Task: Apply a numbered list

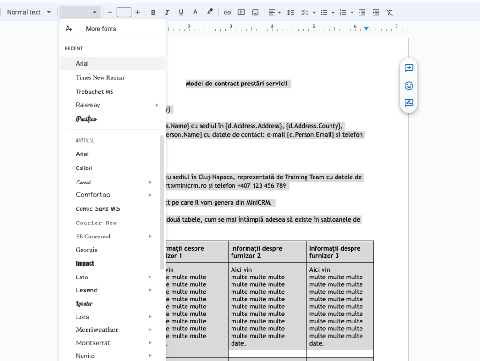Action: click(x=343, y=13)
